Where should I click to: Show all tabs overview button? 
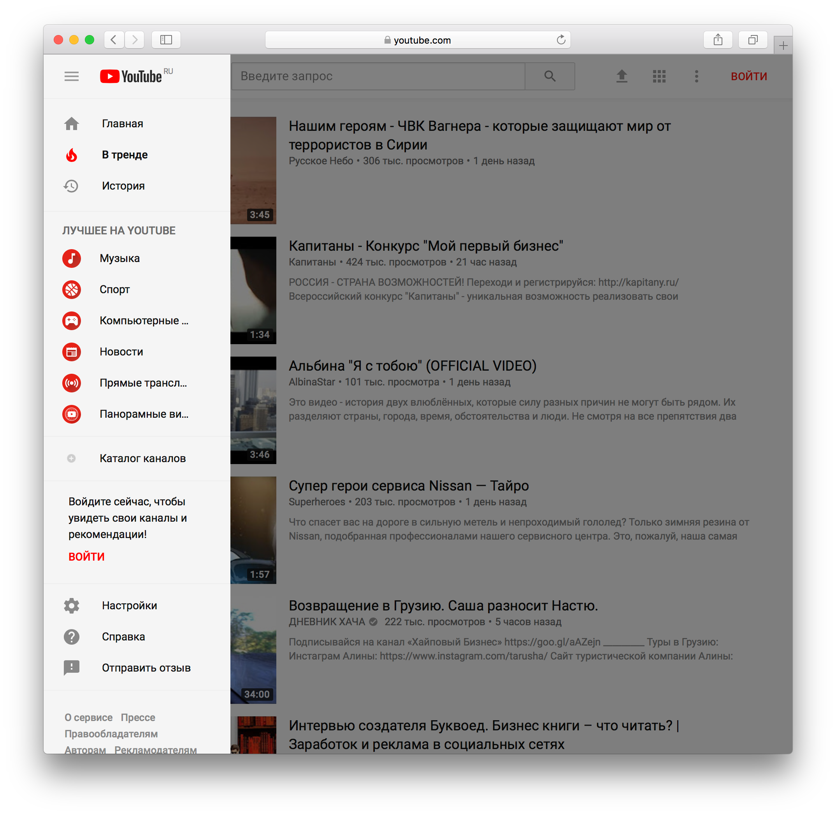(752, 40)
